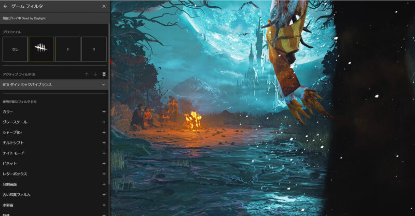Add the 水彩画 filter with plus icon
Screen dimensions: 415x216
pos(104,205)
